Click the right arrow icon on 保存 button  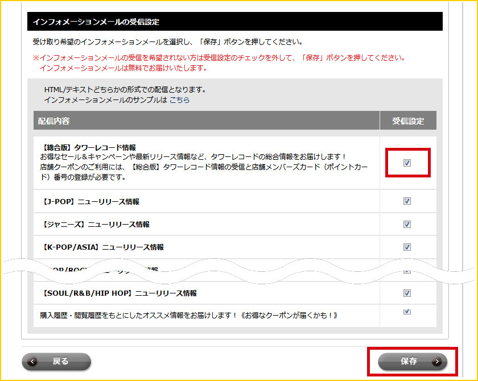436,361
